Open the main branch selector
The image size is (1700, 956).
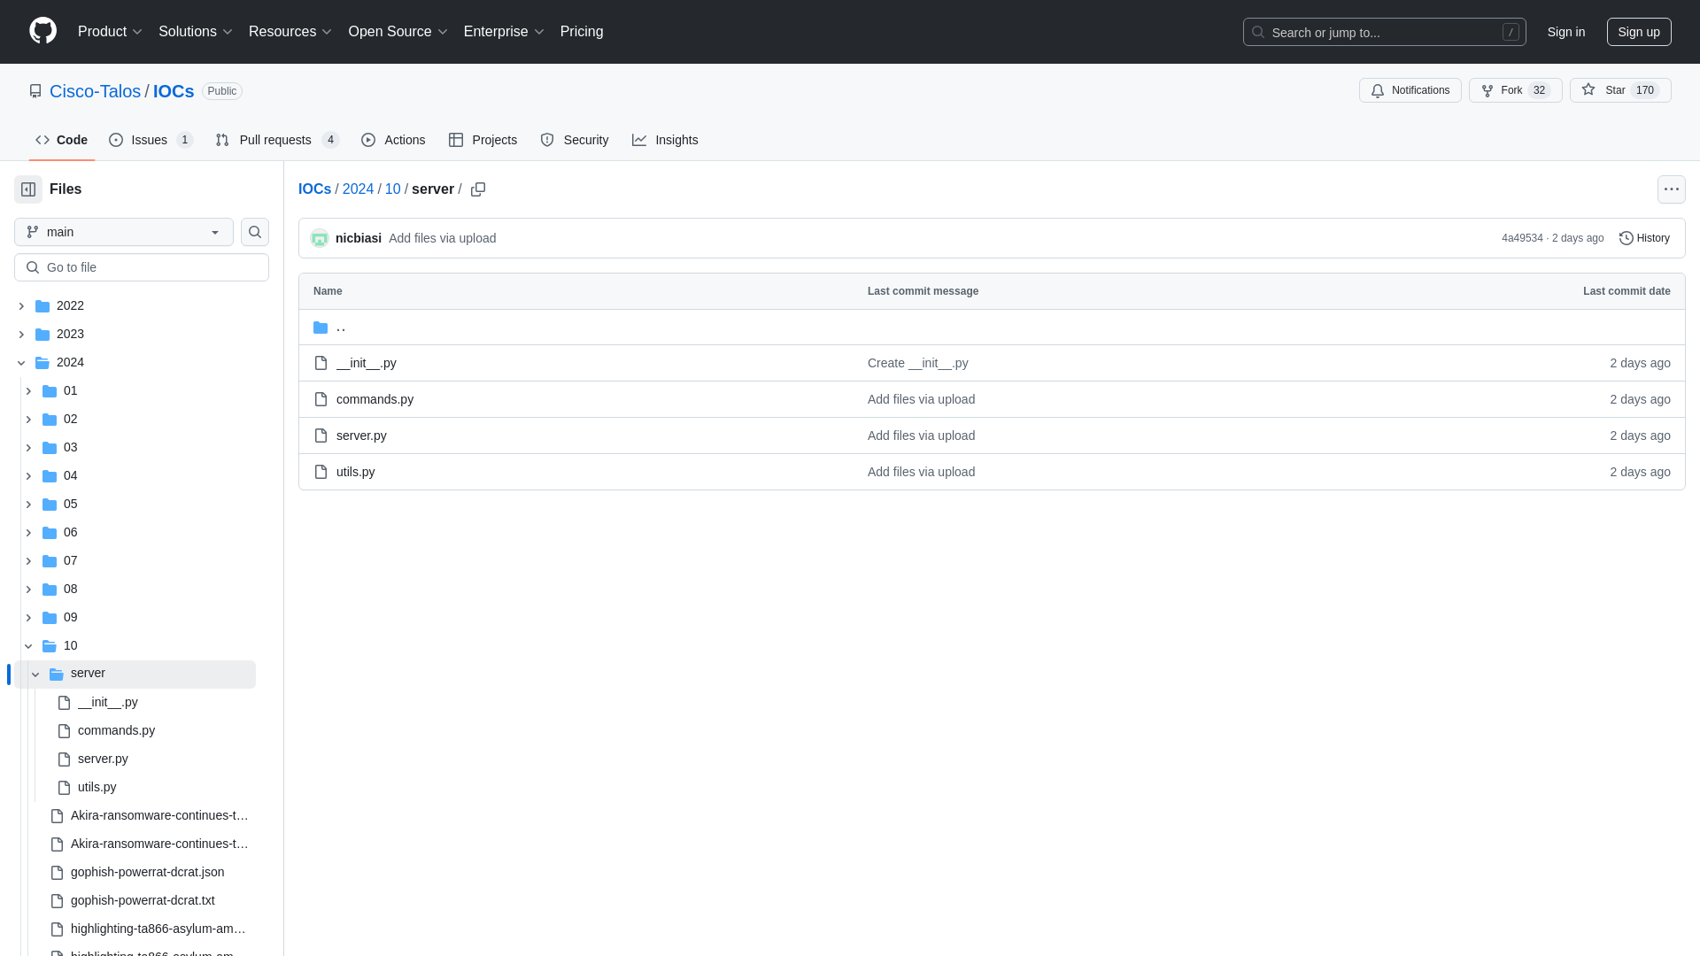pyautogui.click(x=124, y=232)
